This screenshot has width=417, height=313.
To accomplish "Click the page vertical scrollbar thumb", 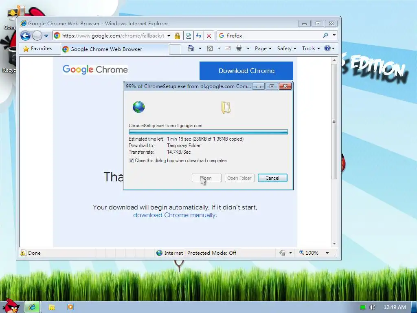I will pos(334,121).
